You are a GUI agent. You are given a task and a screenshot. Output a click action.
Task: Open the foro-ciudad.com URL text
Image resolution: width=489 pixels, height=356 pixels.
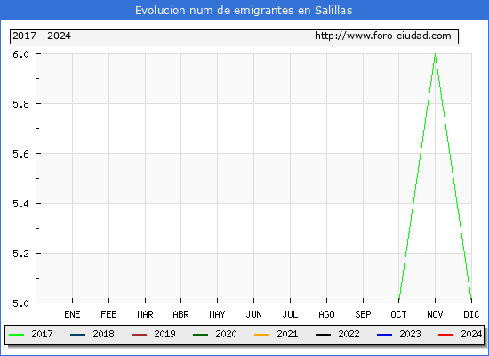click(383, 36)
